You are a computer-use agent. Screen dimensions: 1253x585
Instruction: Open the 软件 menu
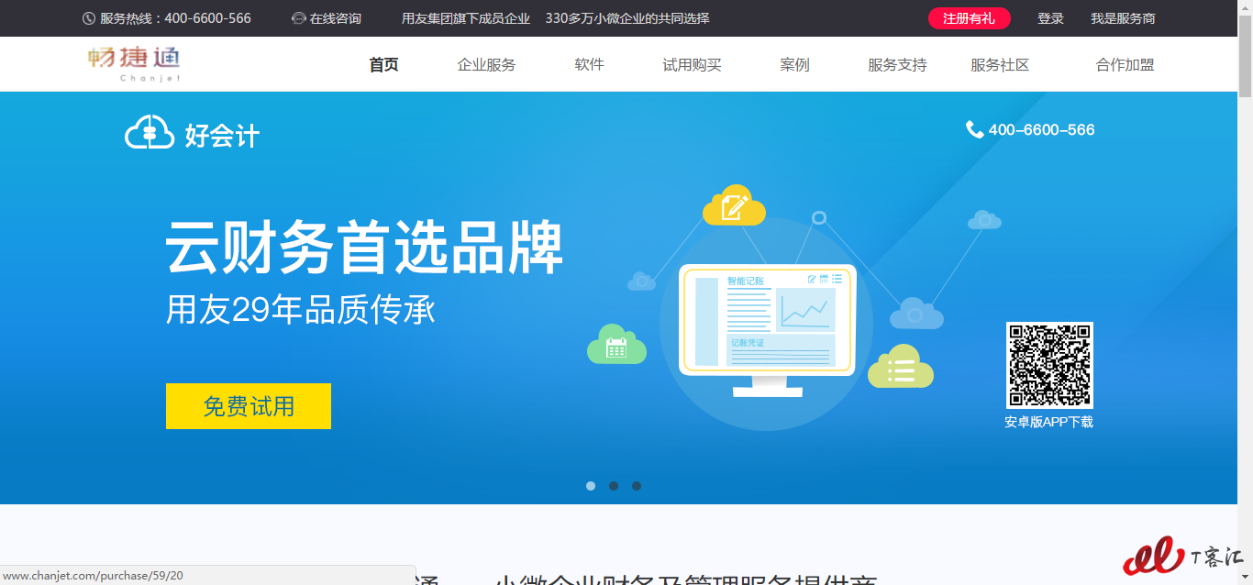coord(589,65)
